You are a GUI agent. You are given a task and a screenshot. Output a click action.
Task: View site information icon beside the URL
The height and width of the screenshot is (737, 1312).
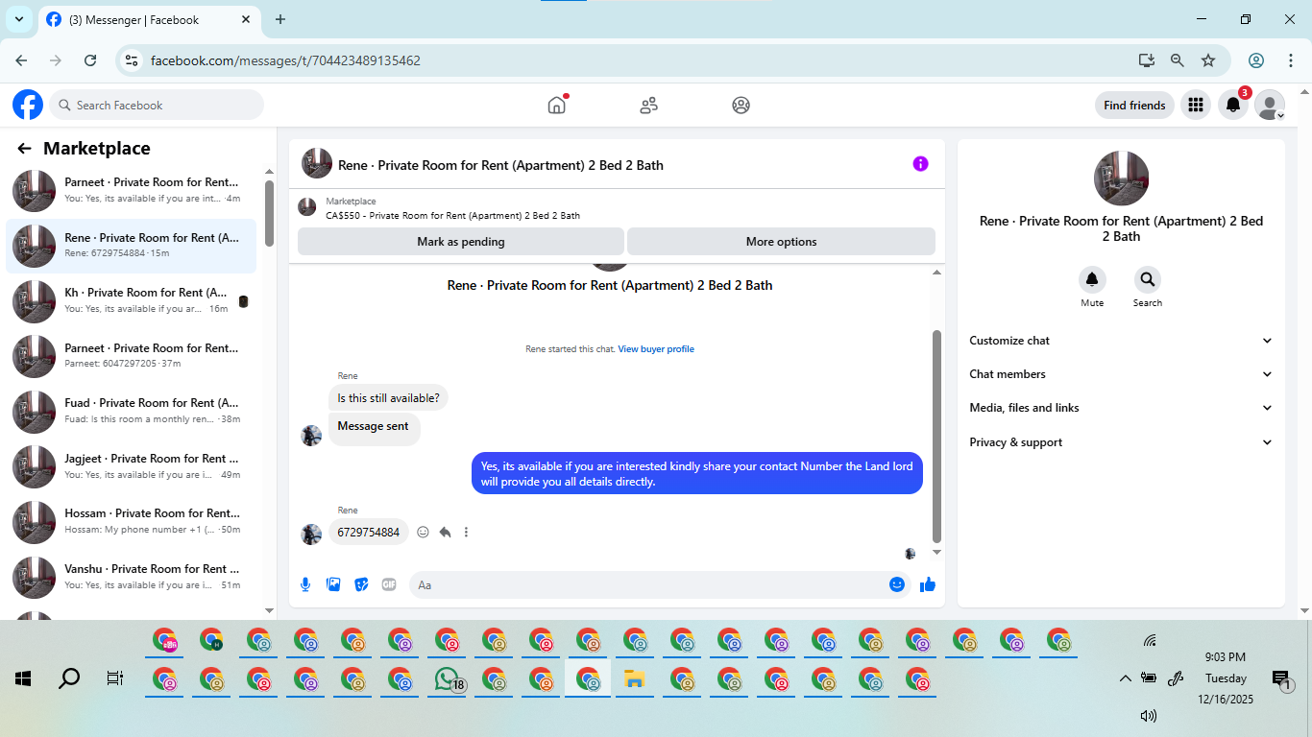(133, 60)
